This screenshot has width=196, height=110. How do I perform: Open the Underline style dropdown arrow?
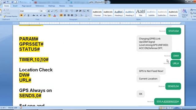click(x=31, y=15)
